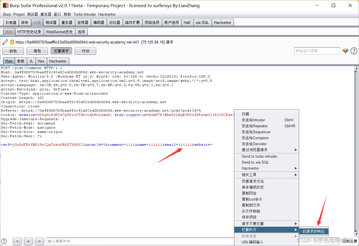Viewport: 359px width, 246px height.
Task: Select the HTTP历史记录 sub-tab
Action: [29, 32]
